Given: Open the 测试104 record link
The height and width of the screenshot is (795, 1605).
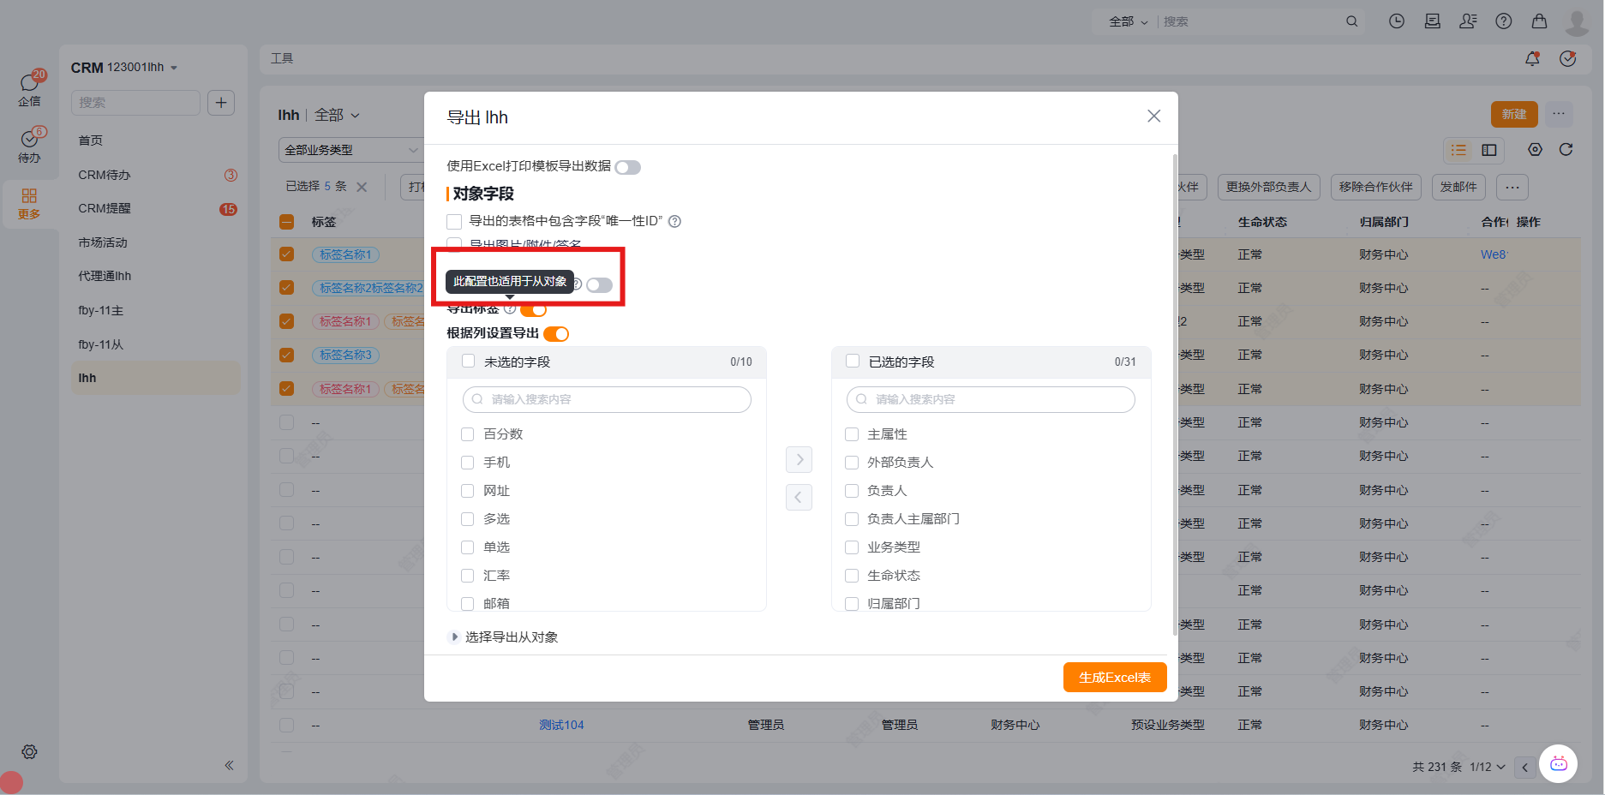Looking at the screenshot, I should point(561,725).
